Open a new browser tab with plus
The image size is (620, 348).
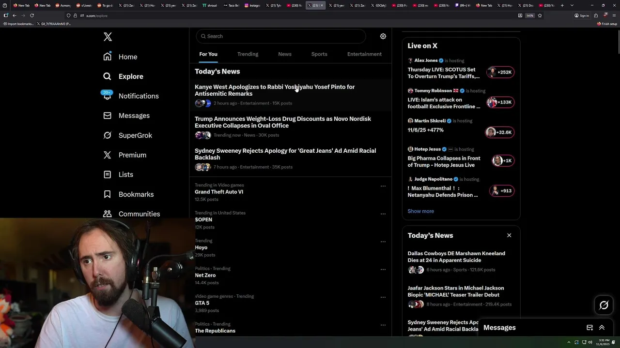[562, 5]
